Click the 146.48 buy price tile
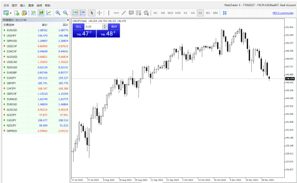Viewport: 297px width, 183px height. 108,34
